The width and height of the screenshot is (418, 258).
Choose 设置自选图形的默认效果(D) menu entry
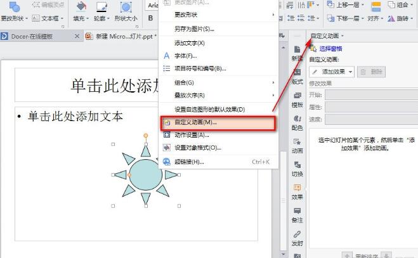(x=219, y=109)
